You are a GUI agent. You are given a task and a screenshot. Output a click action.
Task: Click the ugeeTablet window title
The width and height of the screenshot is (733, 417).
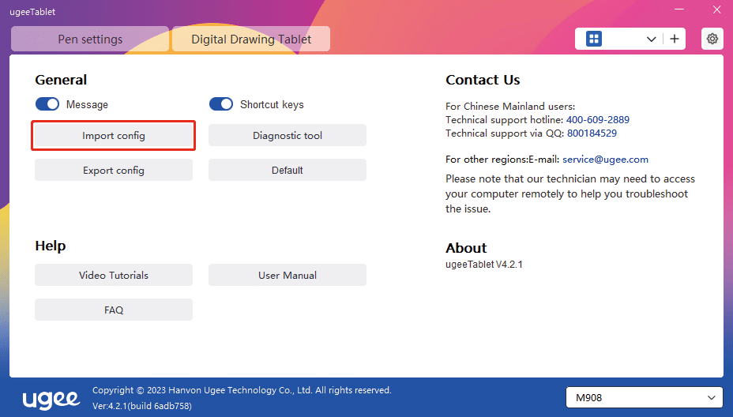[x=32, y=12]
